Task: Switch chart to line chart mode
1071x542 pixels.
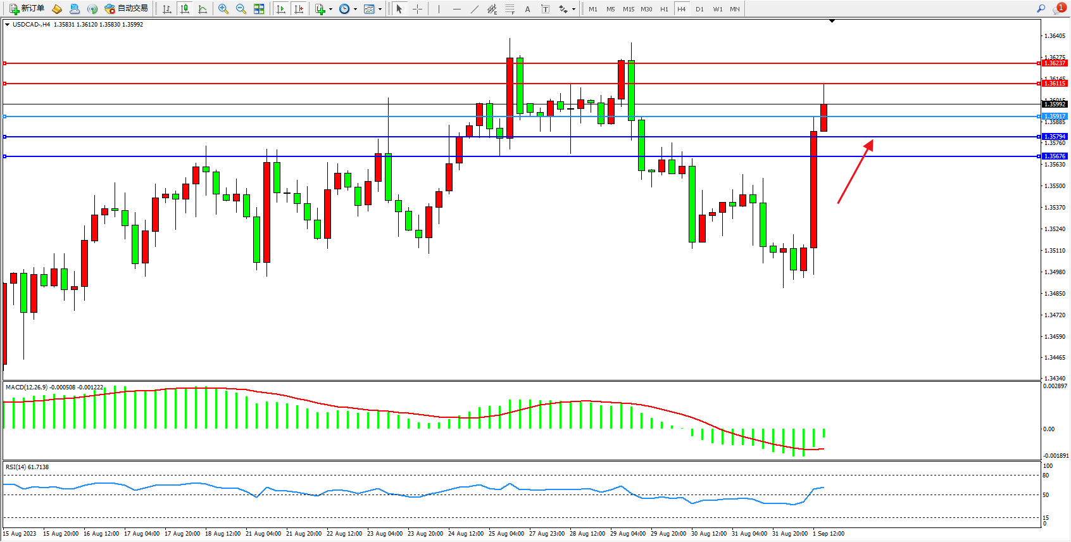Action: click(x=203, y=9)
